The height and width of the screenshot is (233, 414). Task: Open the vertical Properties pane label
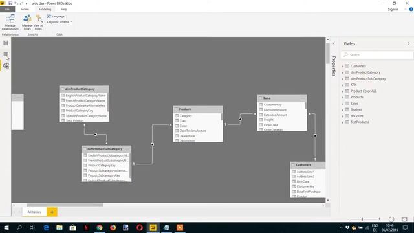[334, 66]
